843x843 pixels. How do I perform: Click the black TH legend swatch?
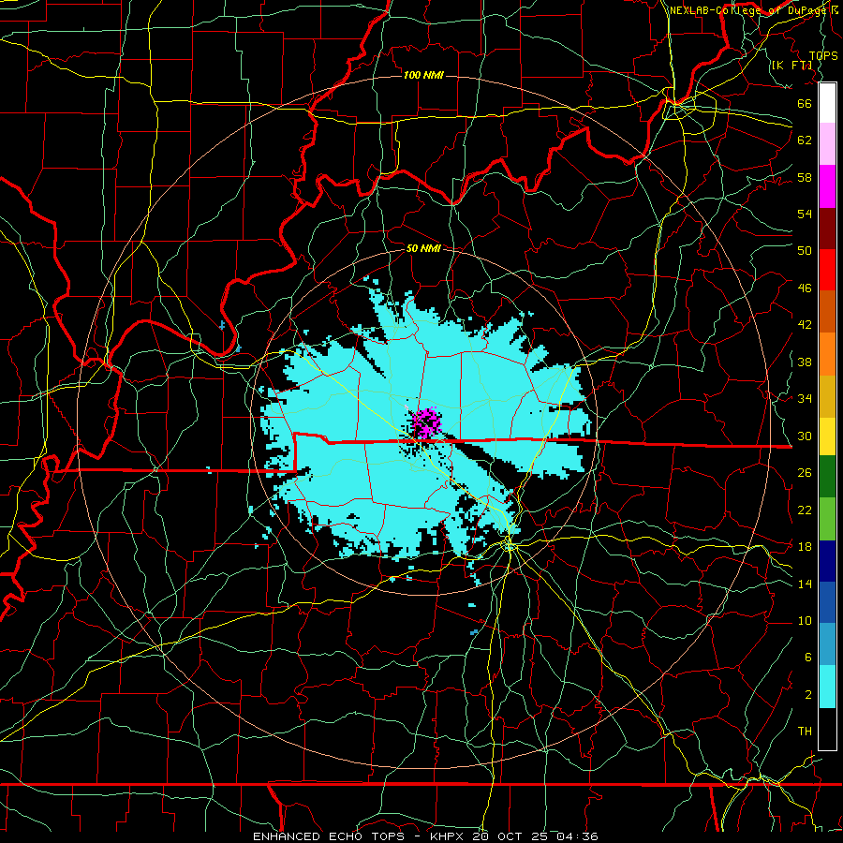(x=827, y=729)
